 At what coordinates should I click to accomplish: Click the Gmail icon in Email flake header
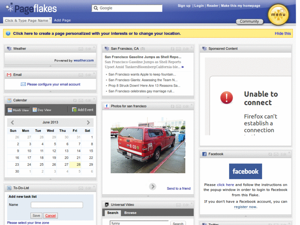9,75
